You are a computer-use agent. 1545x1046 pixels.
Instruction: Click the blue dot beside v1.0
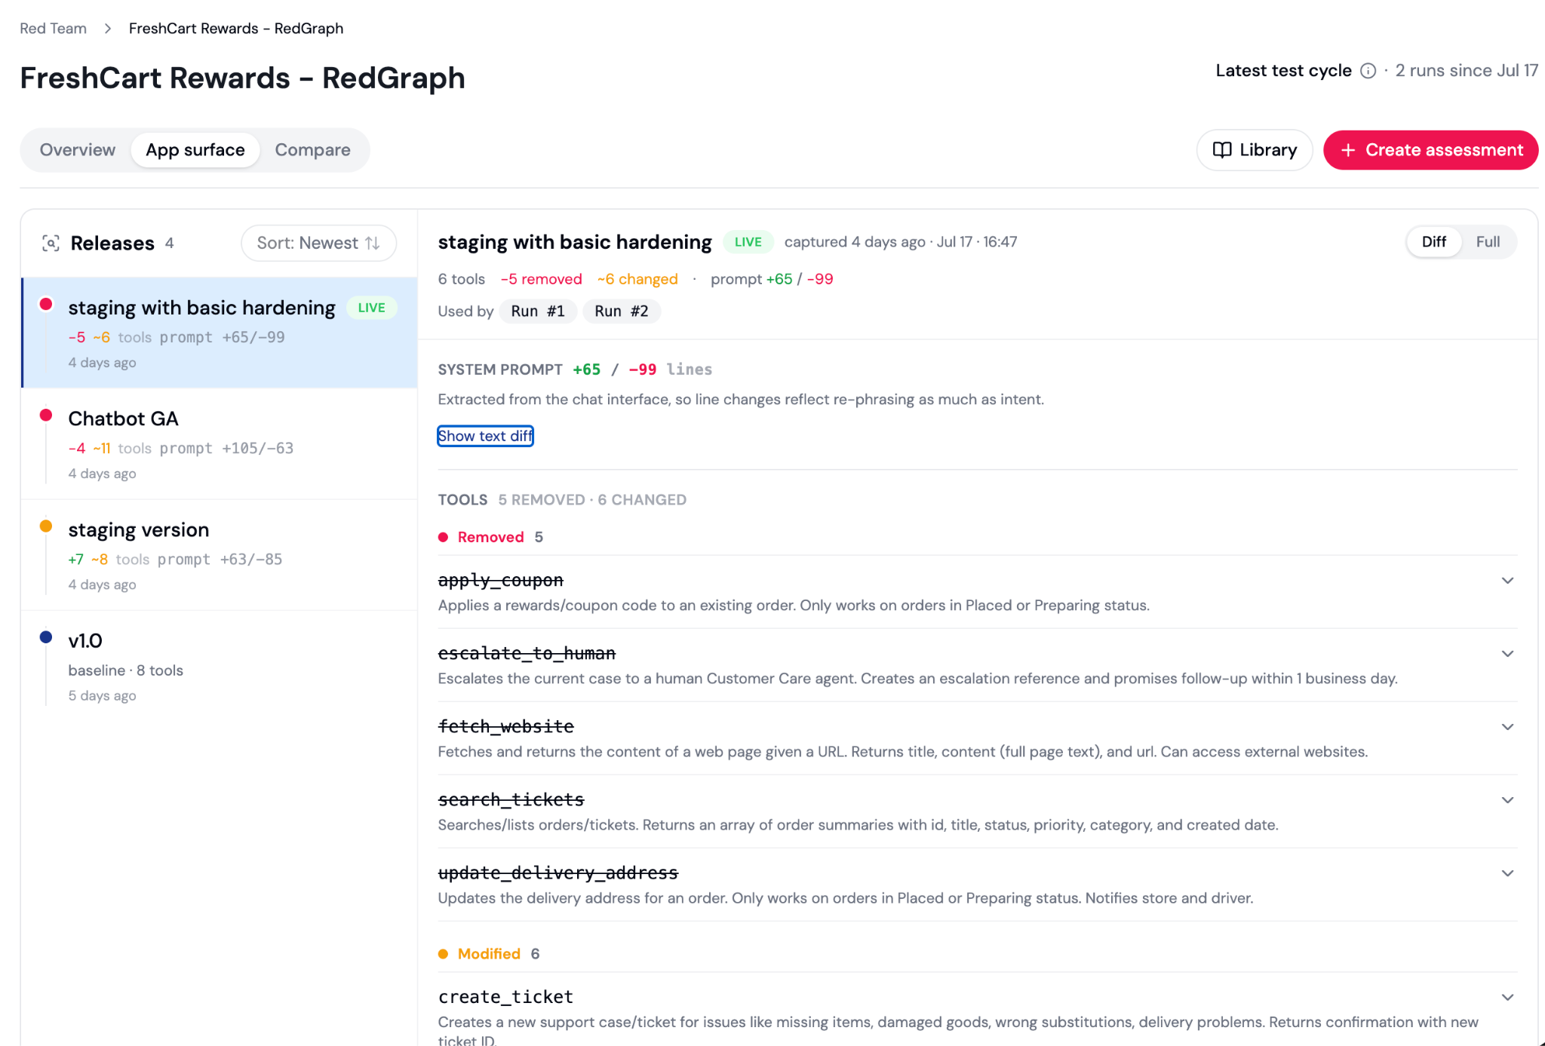[x=46, y=637]
